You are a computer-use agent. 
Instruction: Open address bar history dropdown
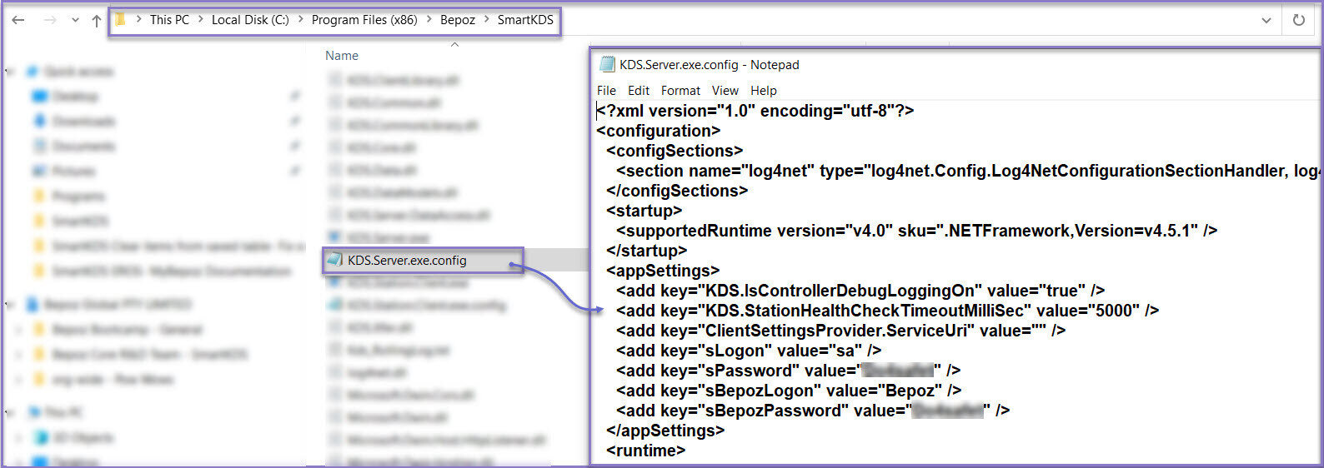tap(1266, 20)
